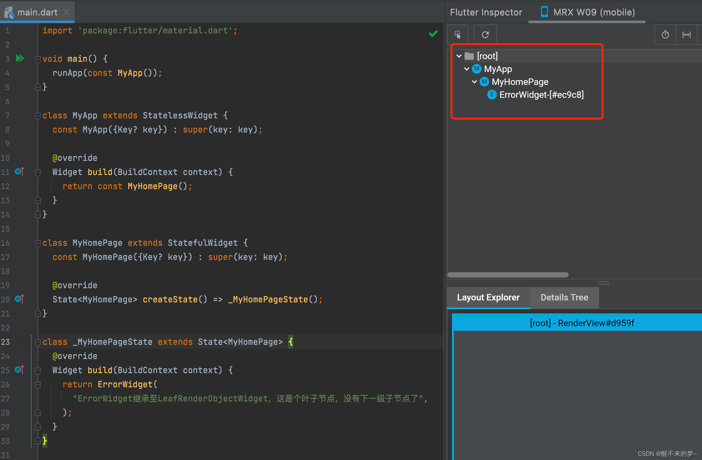Click 'const MyHomePage' constructor on line 17

[x=93, y=257]
